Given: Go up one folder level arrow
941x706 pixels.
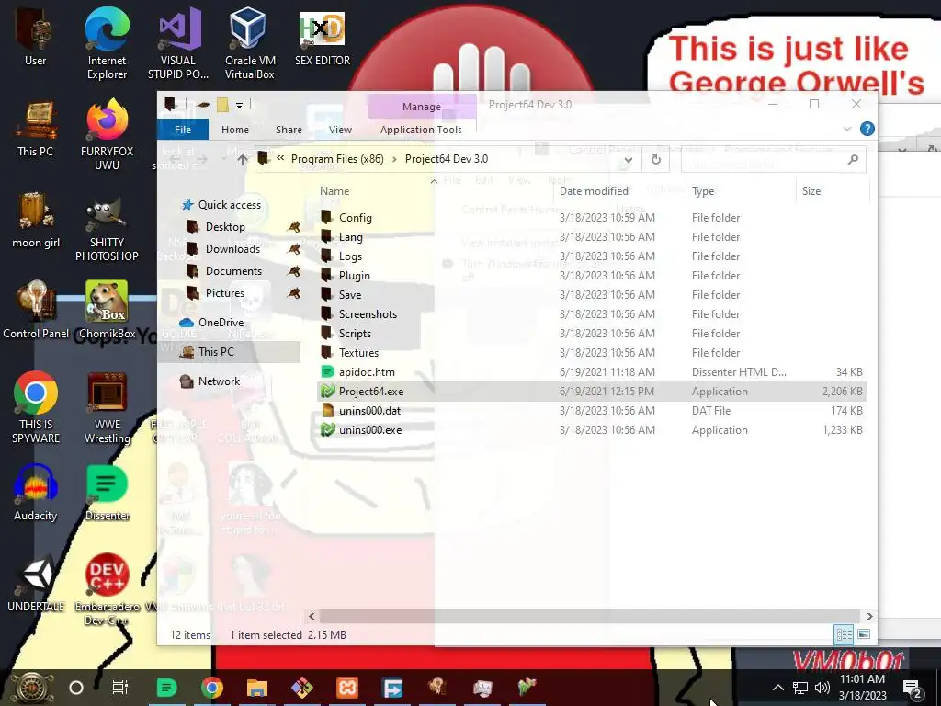Looking at the screenshot, I should click(242, 160).
